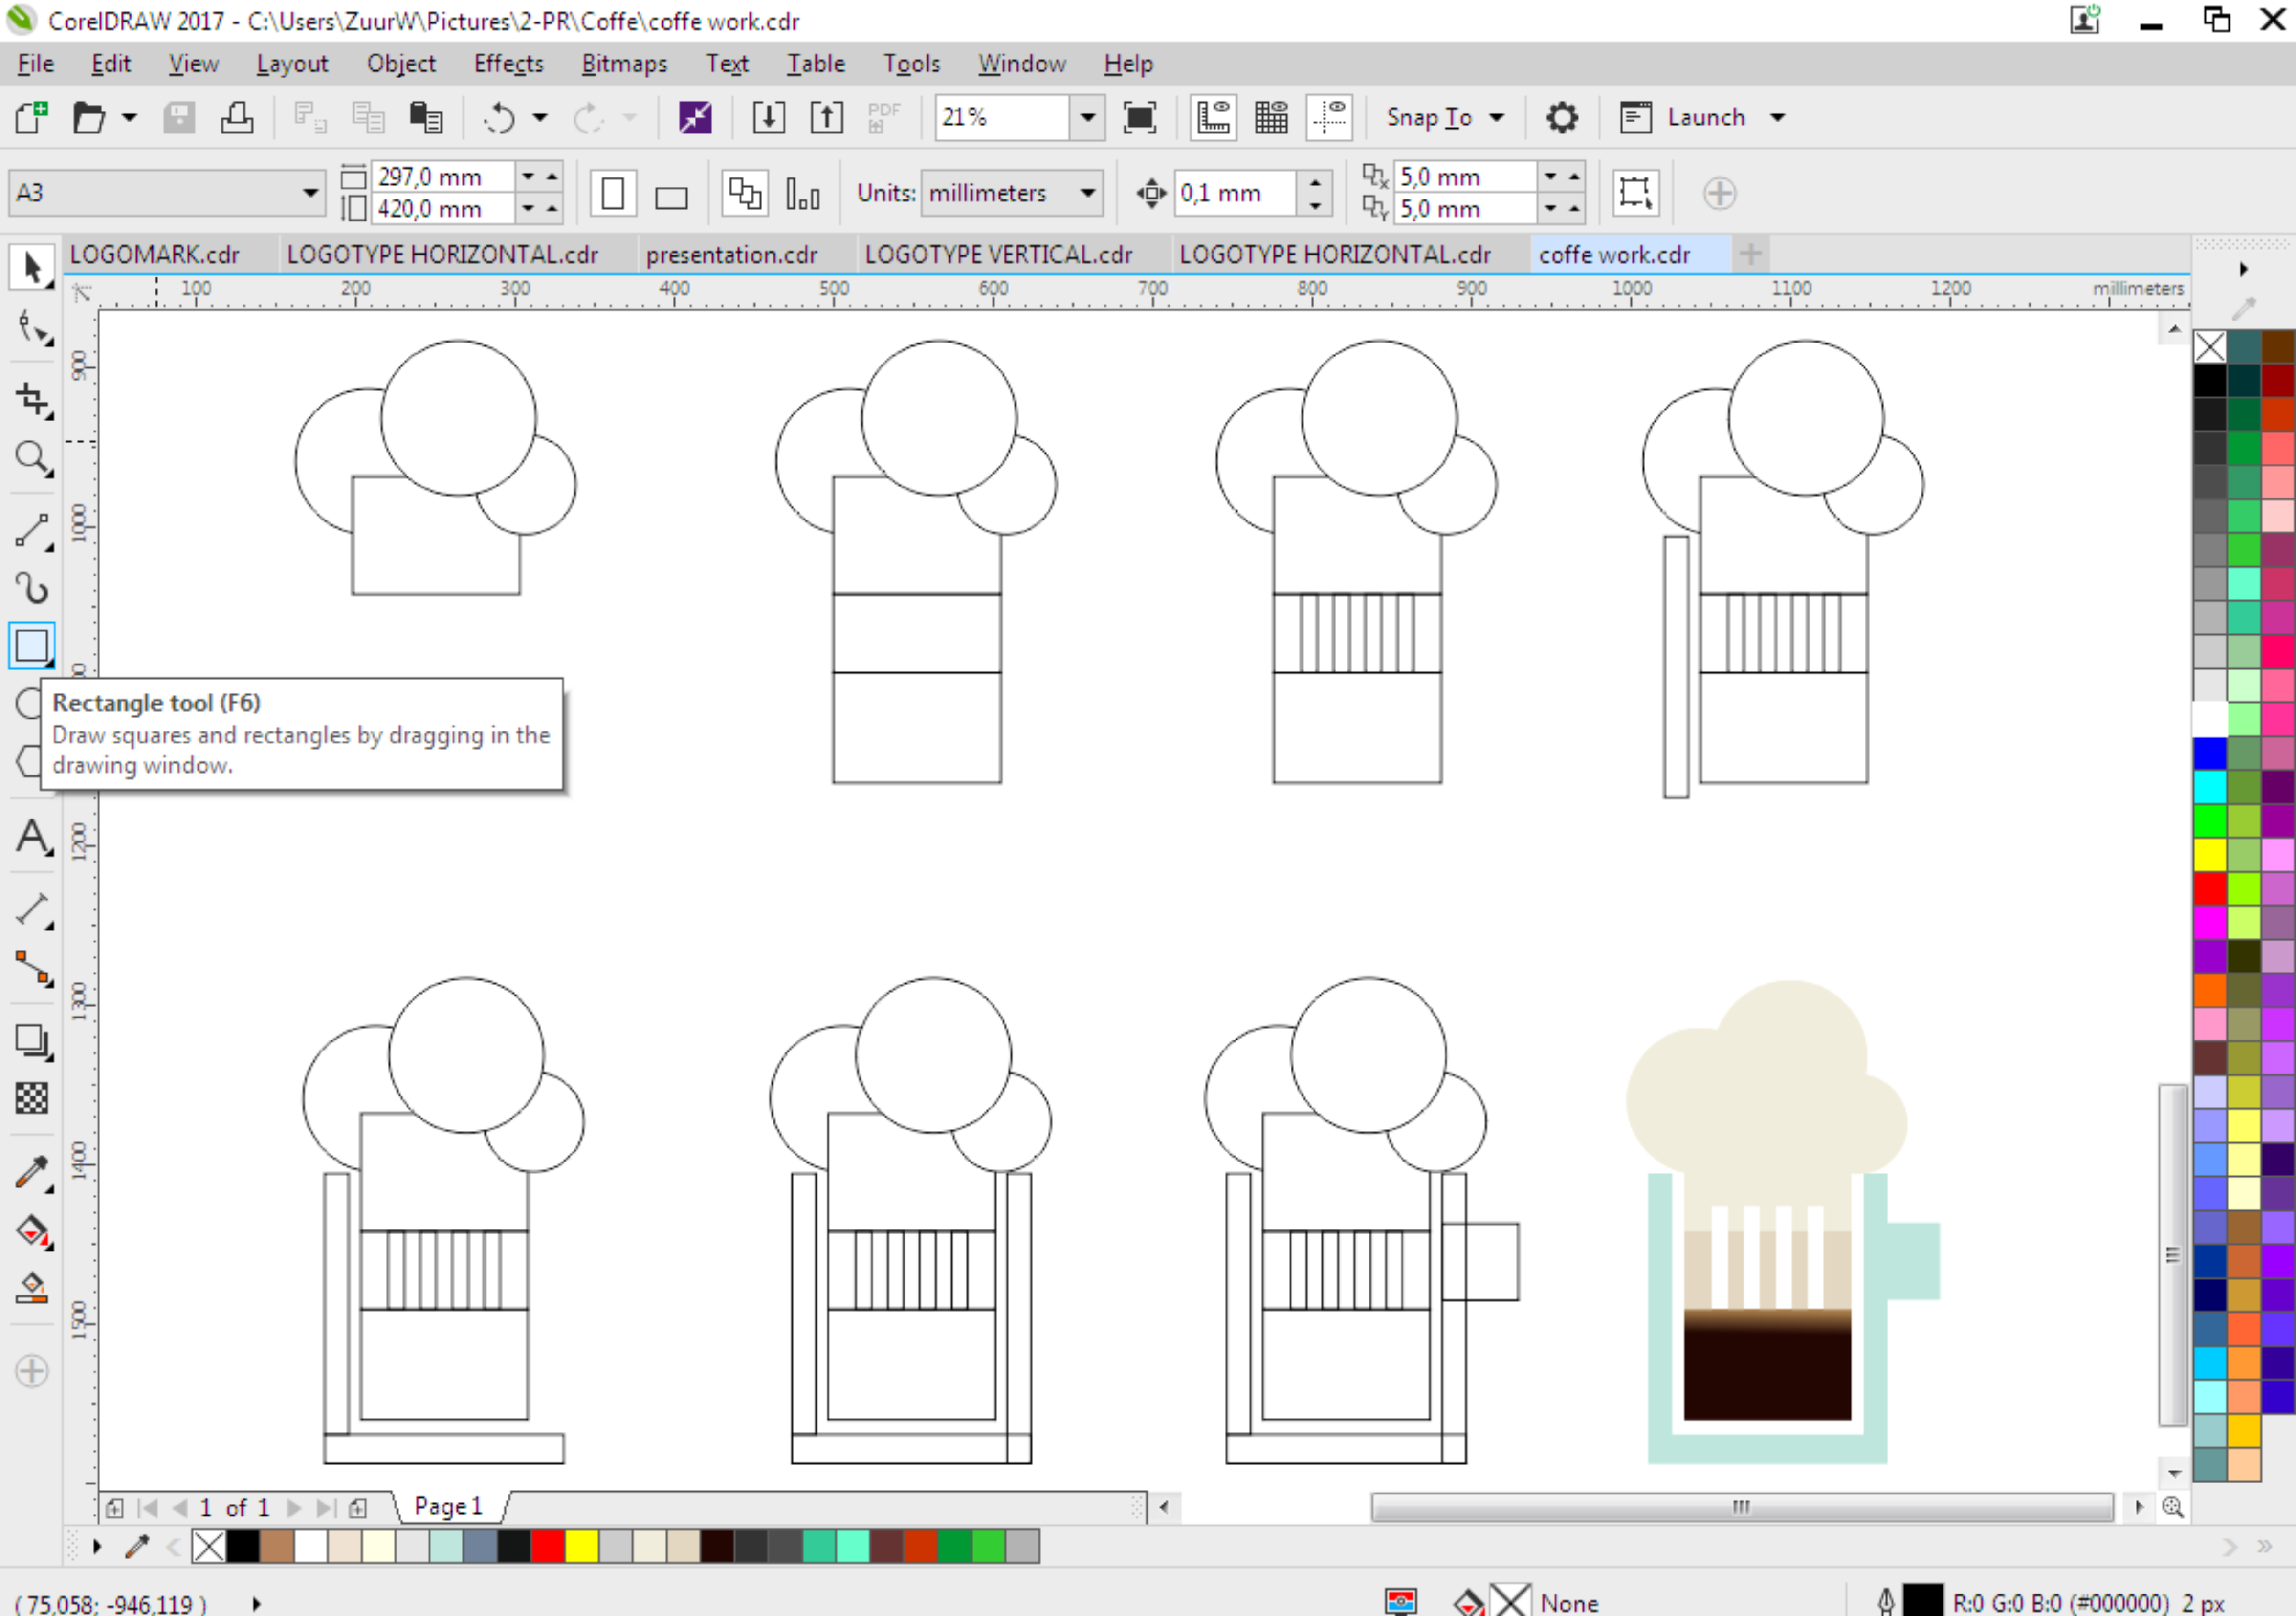Pick the red swatch in bottom palette

[x=547, y=1546]
